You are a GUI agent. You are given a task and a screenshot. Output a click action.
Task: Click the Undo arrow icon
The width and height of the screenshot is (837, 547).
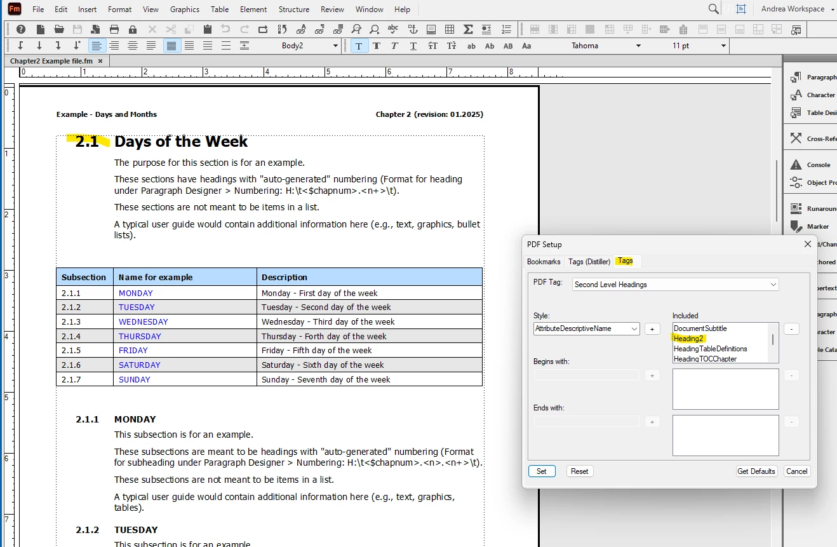[x=225, y=29]
